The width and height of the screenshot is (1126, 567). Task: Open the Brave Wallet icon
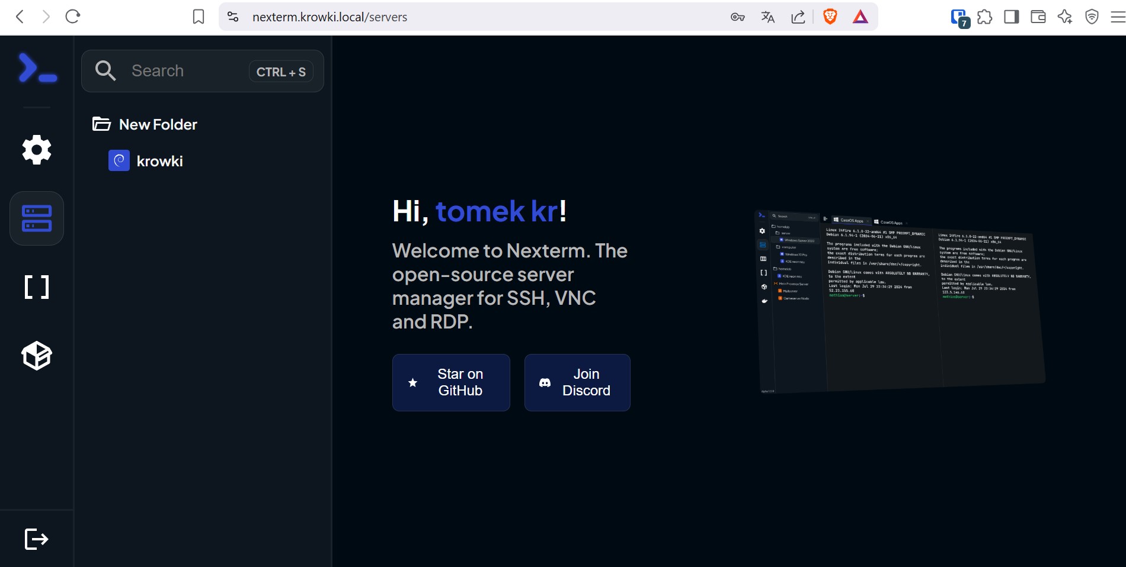[x=1038, y=17]
